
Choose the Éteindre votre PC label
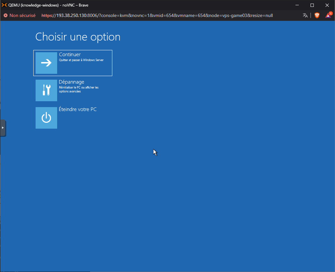coord(78,109)
